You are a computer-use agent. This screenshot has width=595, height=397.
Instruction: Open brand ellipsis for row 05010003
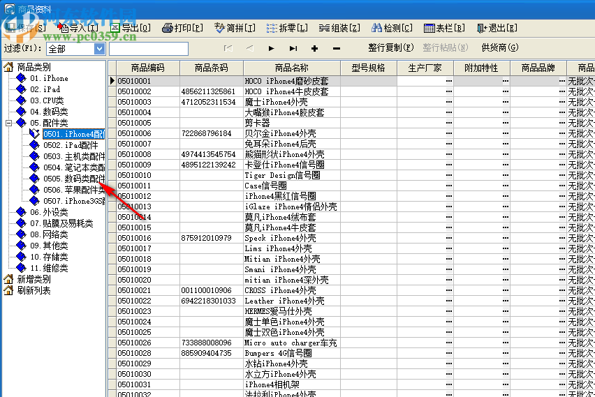pos(562,102)
